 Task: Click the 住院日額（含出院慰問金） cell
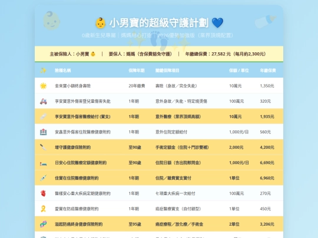pos(178,163)
